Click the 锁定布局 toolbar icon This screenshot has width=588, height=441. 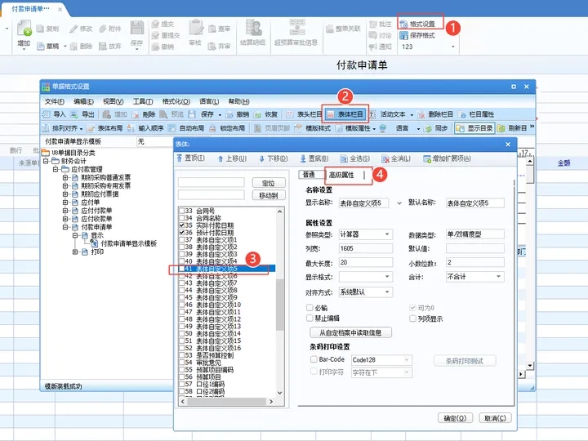tap(212, 128)
